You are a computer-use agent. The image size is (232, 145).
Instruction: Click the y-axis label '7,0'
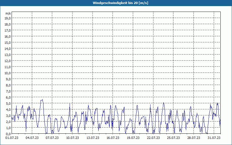[x=8, y=91]
